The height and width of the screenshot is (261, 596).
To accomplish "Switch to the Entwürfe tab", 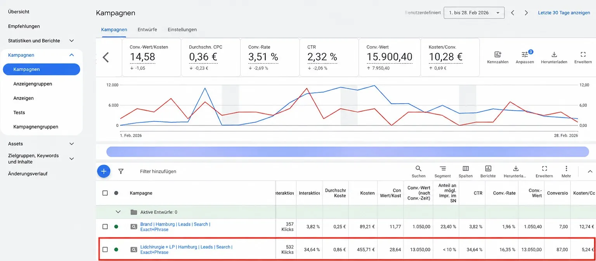I will (x=147, y=30).
